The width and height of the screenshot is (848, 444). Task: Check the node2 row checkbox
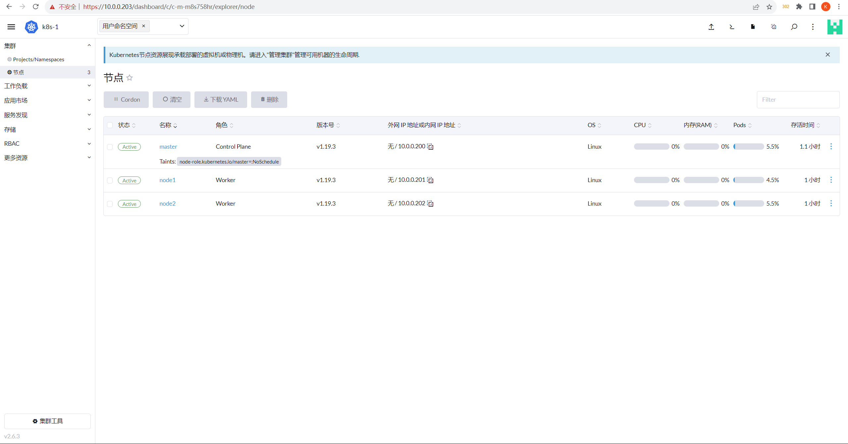point(110,204)
